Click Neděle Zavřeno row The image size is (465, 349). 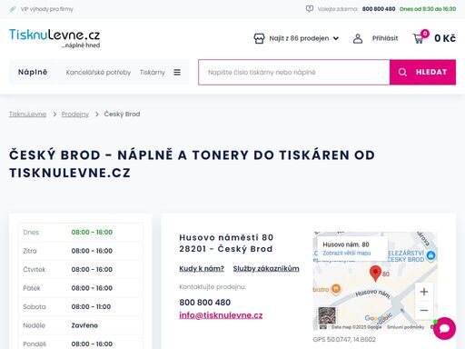(x=81, y=325)
